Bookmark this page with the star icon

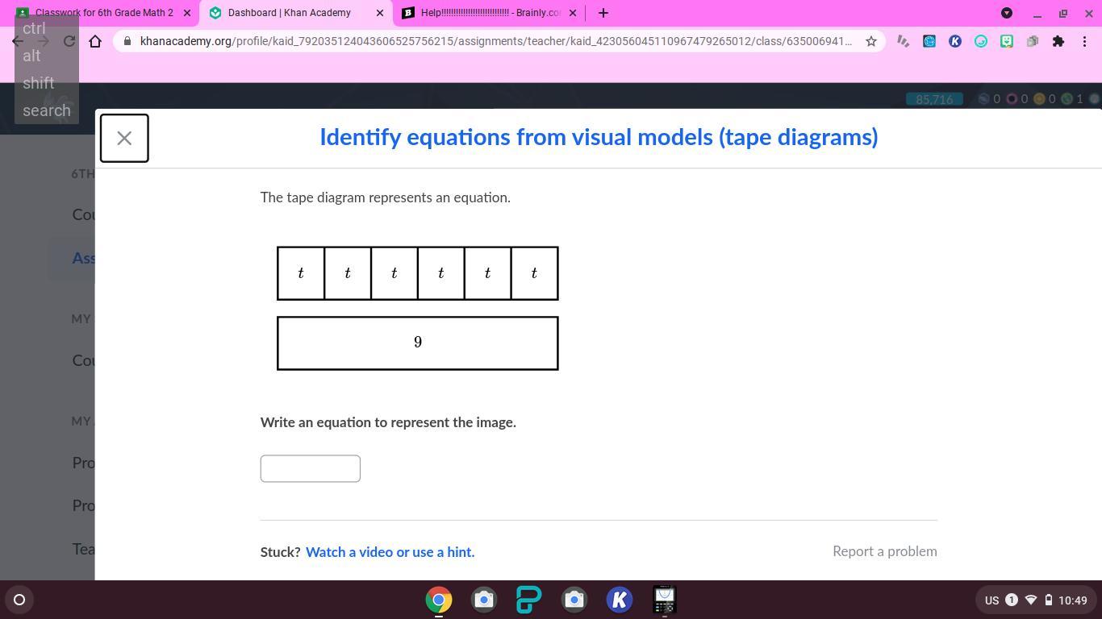point(871,41)
